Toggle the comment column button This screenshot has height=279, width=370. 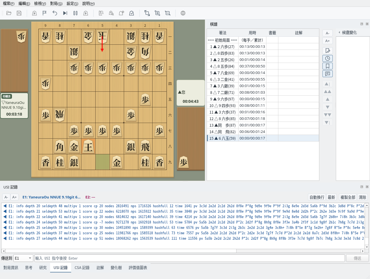click(x=328, y=74)
